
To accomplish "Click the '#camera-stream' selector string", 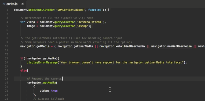I will (90, 22).
